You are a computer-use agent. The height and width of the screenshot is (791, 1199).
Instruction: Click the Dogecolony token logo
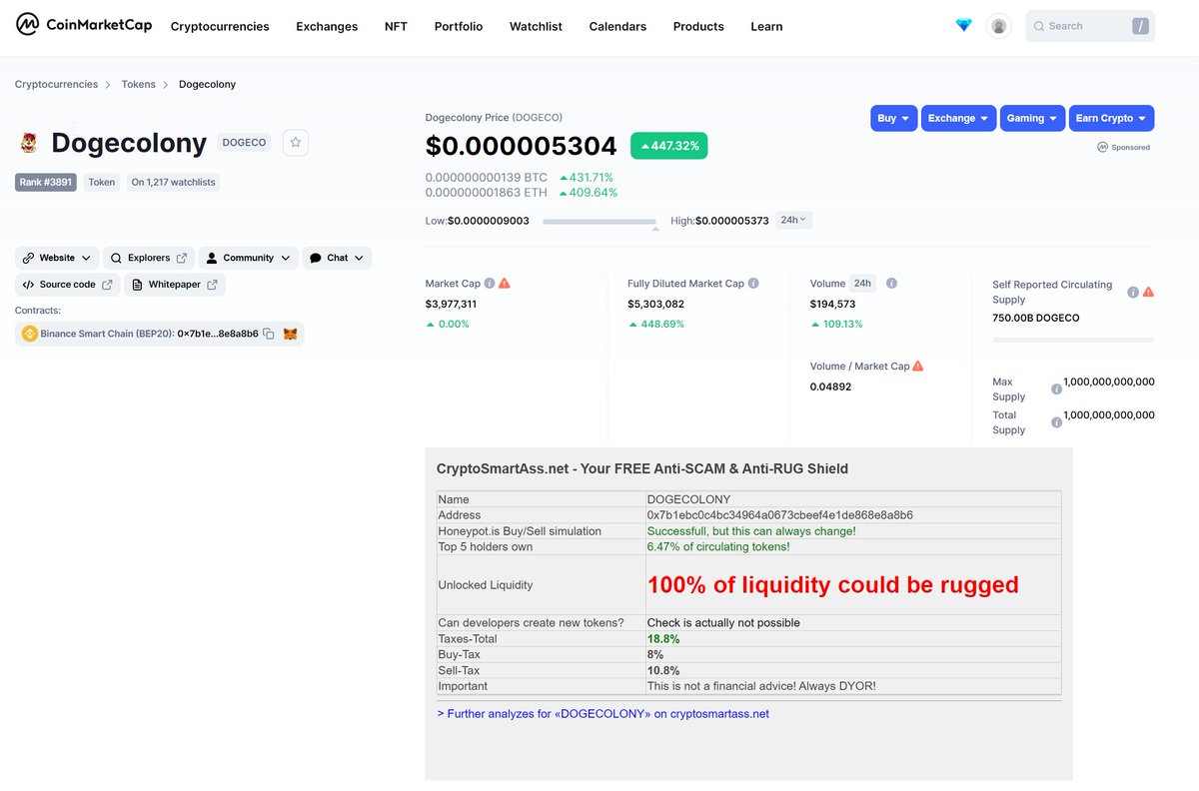[x=29, y=143]
